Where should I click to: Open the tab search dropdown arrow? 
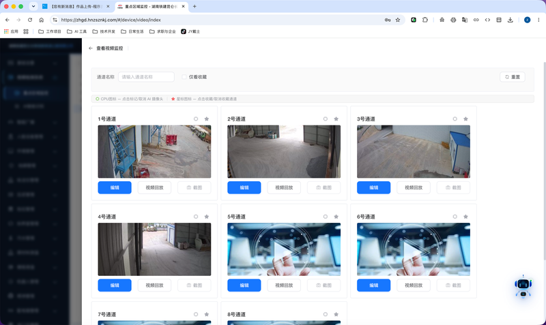(33, 6)
